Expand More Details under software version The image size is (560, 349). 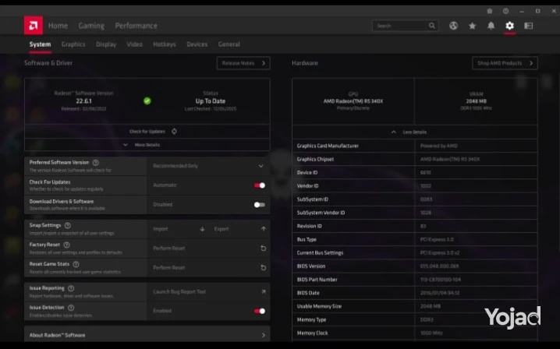(x=147, y=145)
